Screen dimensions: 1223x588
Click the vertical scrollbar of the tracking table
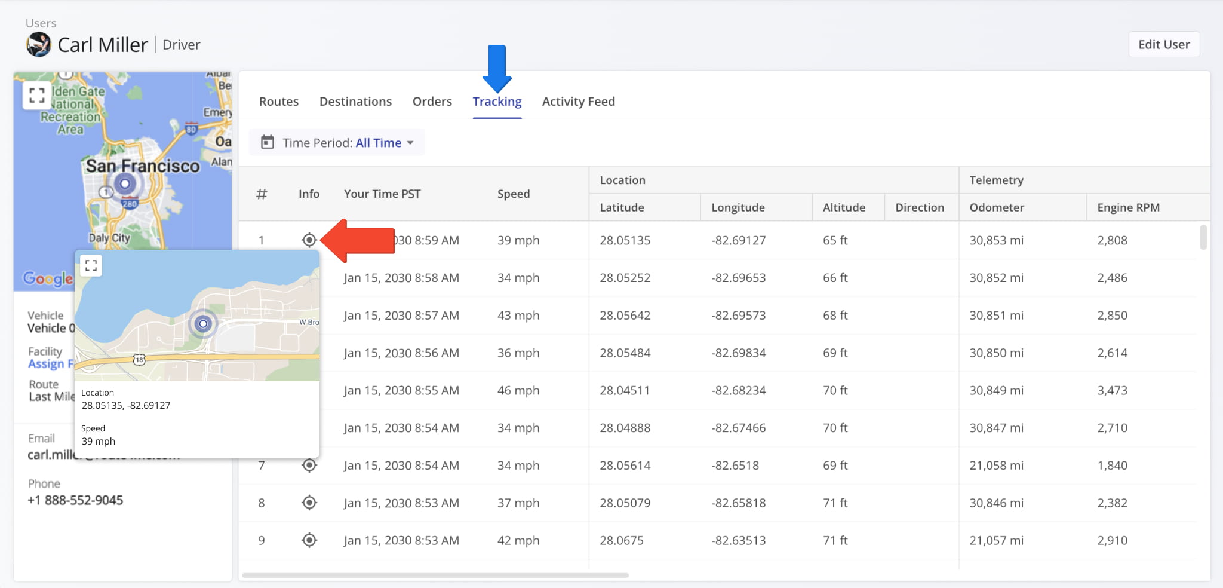1203,237
